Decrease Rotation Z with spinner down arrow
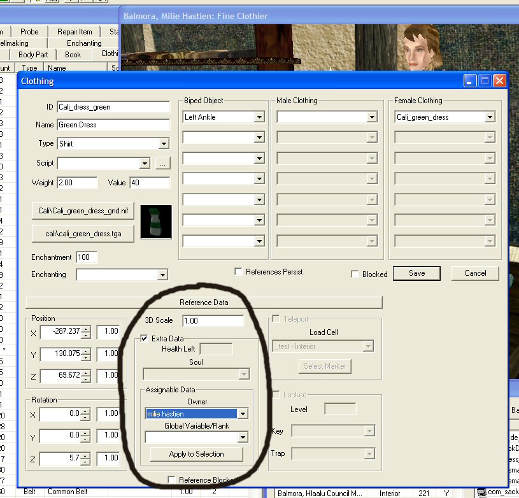Image resolution: width=519 pixels, height=498 pixels. (85, 462)
